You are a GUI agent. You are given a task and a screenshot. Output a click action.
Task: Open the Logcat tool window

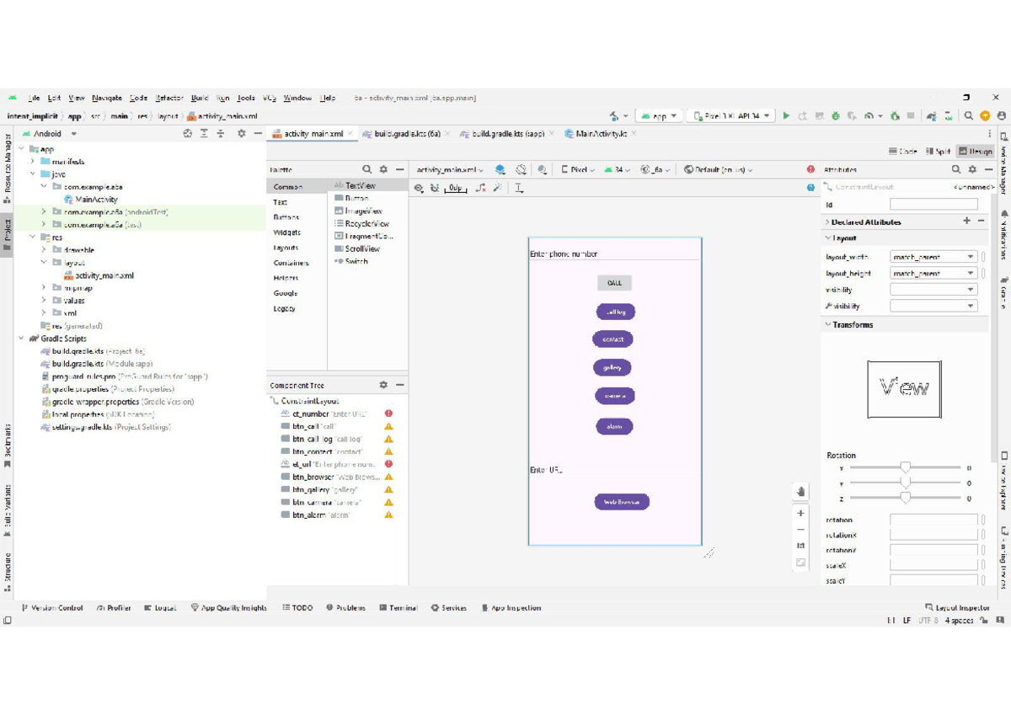tap(160, 607)
